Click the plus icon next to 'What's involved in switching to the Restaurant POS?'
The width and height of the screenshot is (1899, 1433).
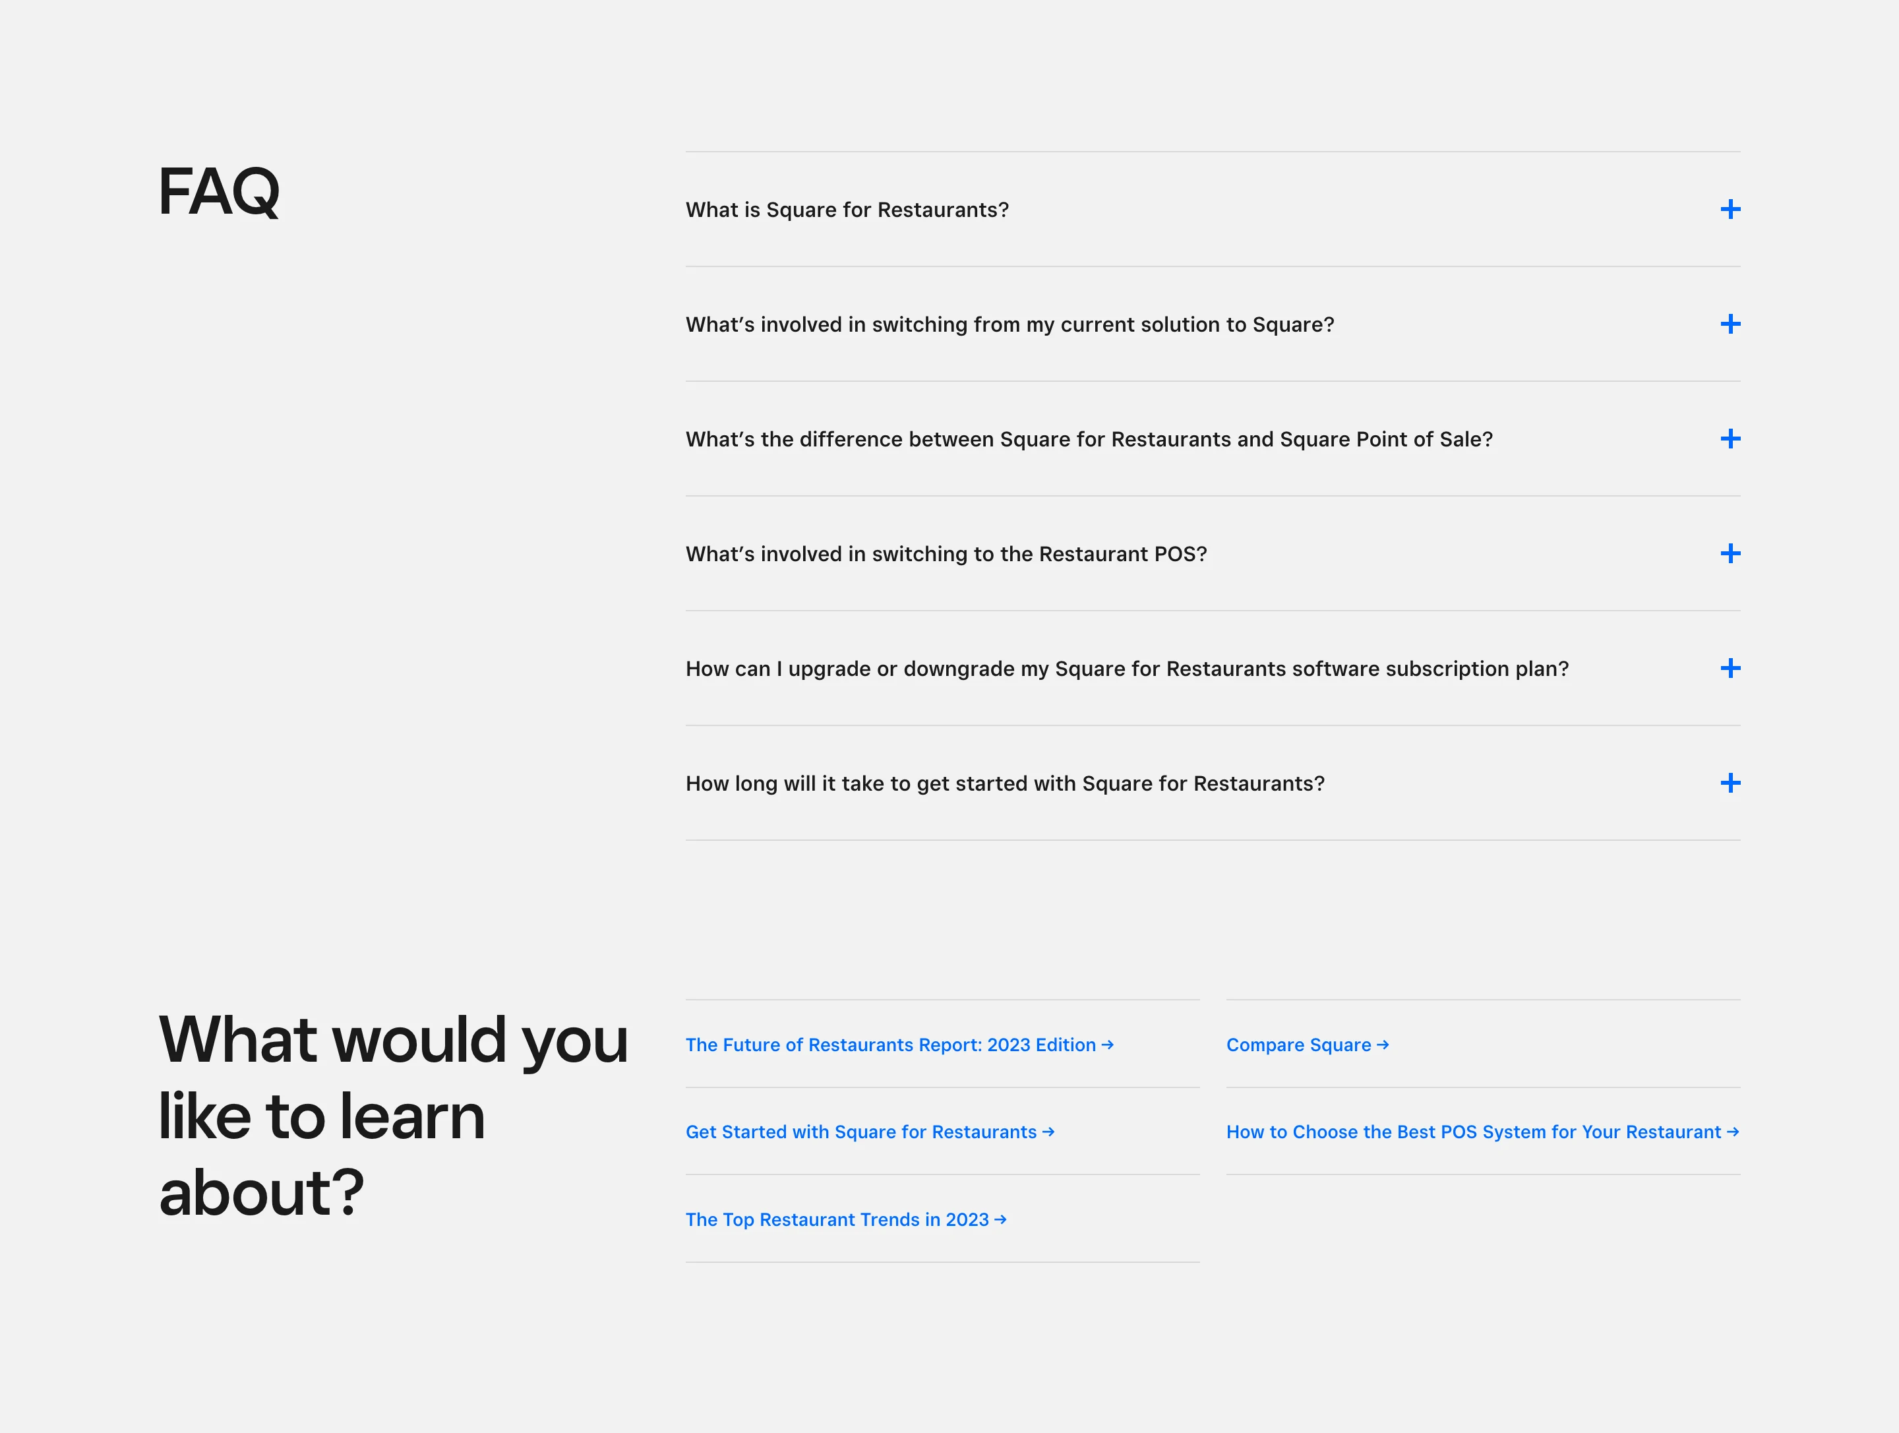pyautogui.click(x=1732, y=554)
